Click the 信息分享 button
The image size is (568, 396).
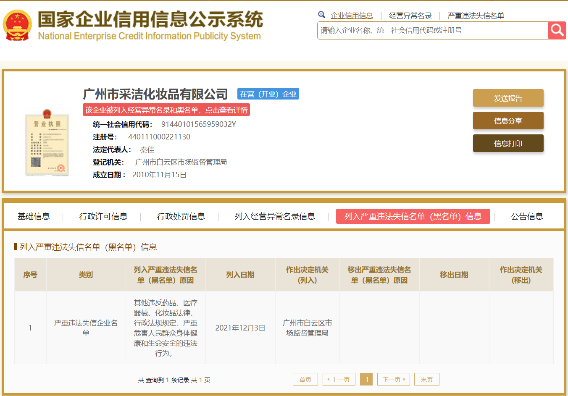tap(508, 121)
